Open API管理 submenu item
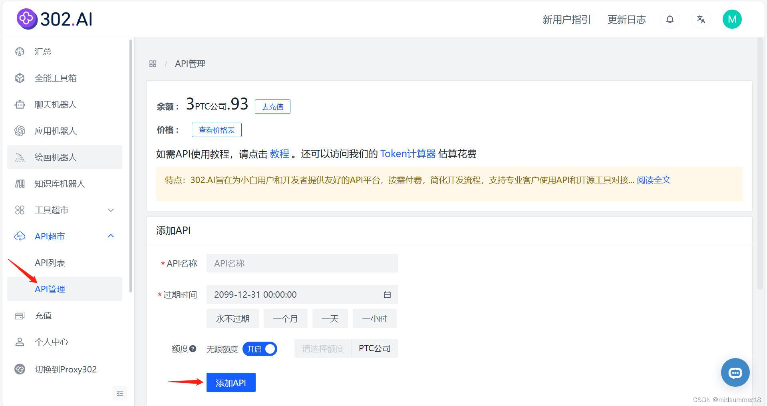Image resolution: width=767 pixels, height=406 pixels. click(x=64, y=289)
